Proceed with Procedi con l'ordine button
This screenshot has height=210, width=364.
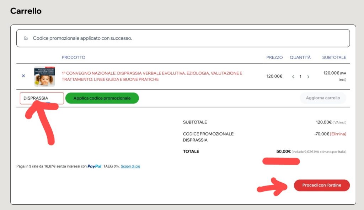pos(322,186)
